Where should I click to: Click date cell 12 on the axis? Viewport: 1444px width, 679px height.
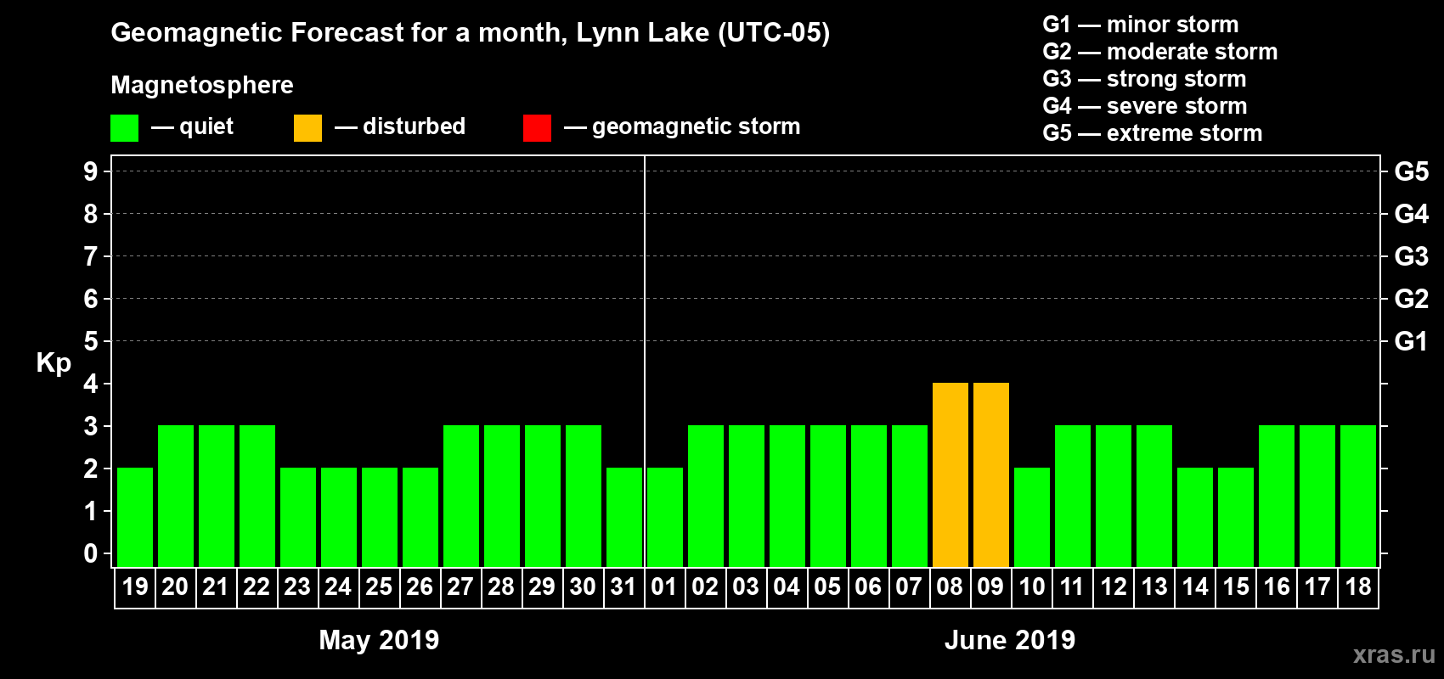1114,587
